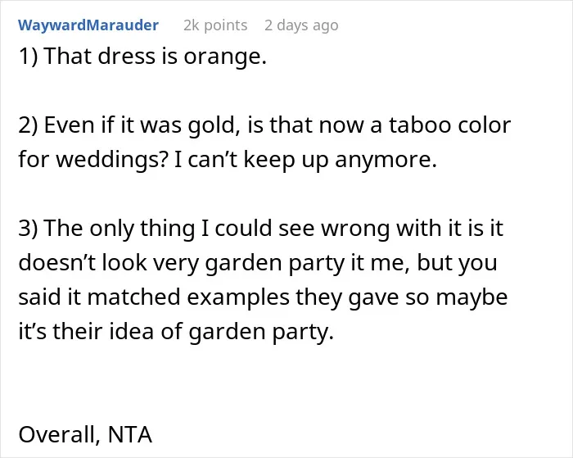Click the word 'maybe' in the comment
The height and width of the screenshot is (458, 573).
click(471, 298)
